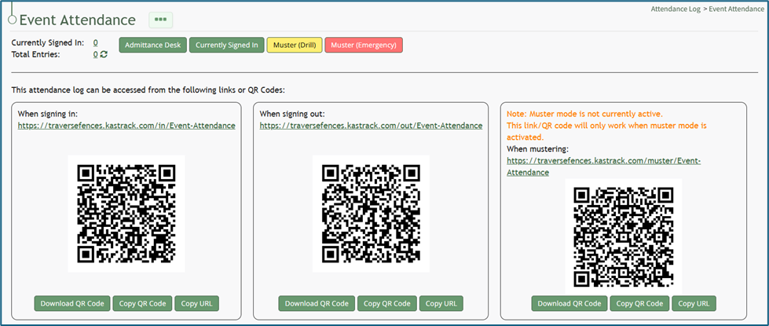769x326 pixels.
Task: Open the sign-in URL link
Action: pyautogui.click(x=126, y=126)
